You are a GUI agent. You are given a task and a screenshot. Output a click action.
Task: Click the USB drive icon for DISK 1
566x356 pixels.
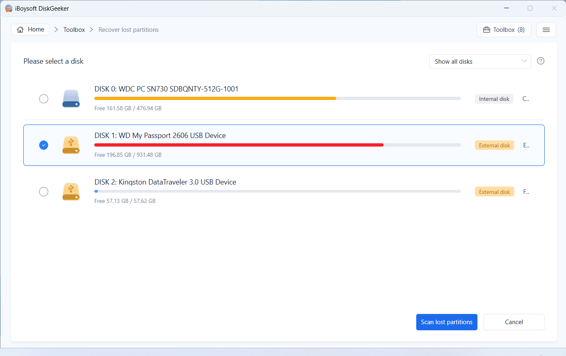(71, 145)
